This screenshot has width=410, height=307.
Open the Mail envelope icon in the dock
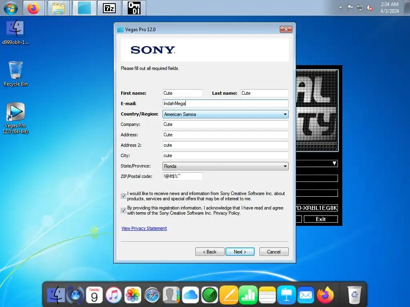pyautogui.click(x=305, y=295)
